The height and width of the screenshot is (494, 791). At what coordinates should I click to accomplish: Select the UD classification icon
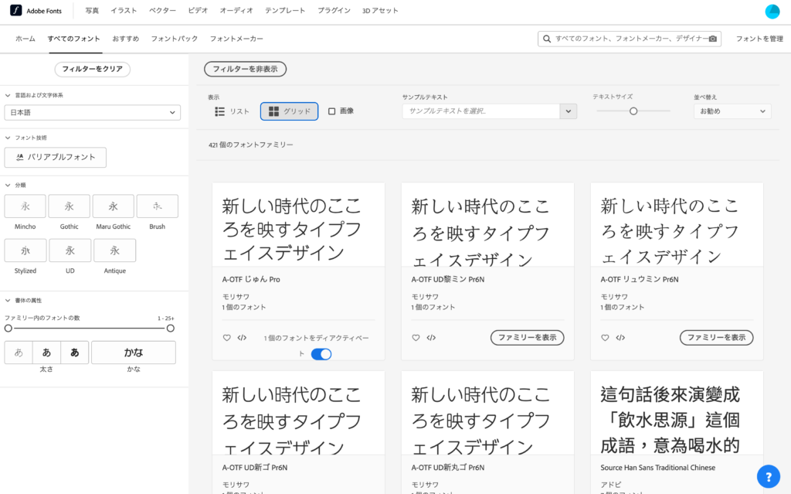[70, 250]
